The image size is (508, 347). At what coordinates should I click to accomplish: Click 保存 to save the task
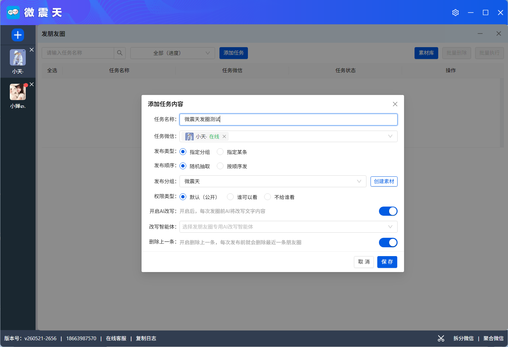[387, 262]
